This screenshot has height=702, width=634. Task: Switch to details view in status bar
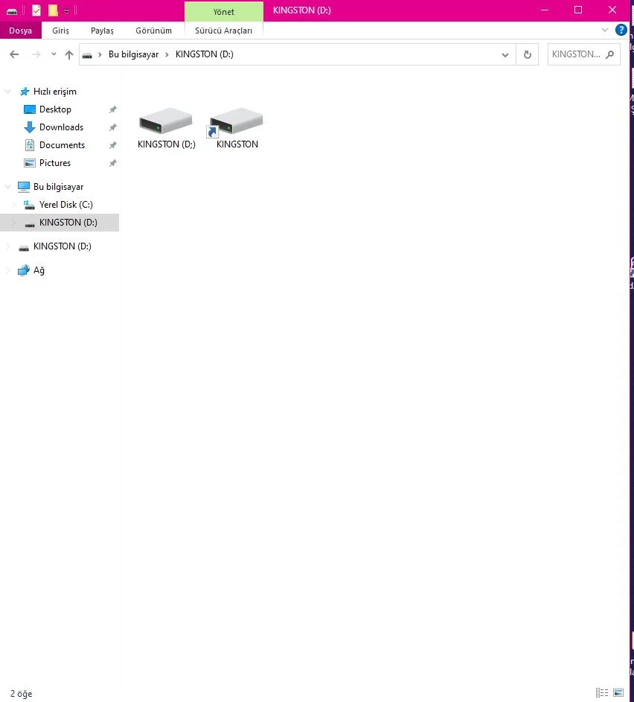coord(602,692)
